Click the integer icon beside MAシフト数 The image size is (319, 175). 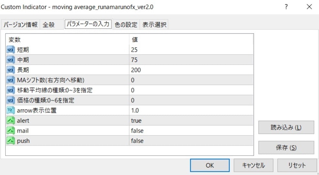pos(11,80)
